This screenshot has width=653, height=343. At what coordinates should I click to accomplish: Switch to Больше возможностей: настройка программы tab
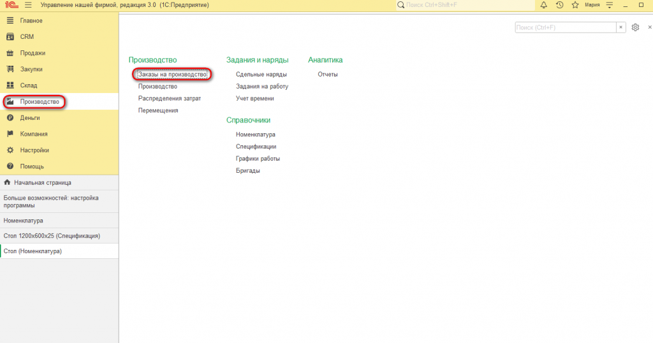point(59,201)
